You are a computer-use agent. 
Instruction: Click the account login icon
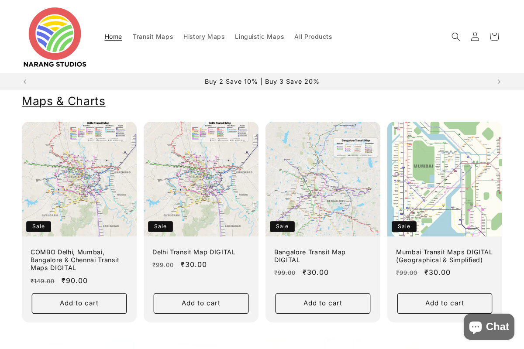pos(475,37)
